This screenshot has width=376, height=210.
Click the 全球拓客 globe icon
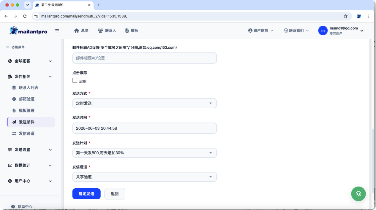coord(10,61)
